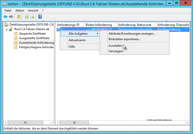Click tree pane horizontal scrollbar thumb
Viewport: 193px width, 134px height.
point(25,122)
